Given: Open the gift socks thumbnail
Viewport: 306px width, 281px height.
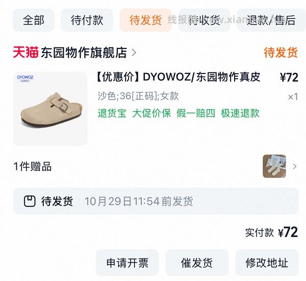Looking at the screenshot, I should pos(274,166).
